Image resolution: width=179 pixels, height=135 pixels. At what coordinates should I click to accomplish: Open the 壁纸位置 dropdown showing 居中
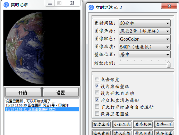coord(145,55)
